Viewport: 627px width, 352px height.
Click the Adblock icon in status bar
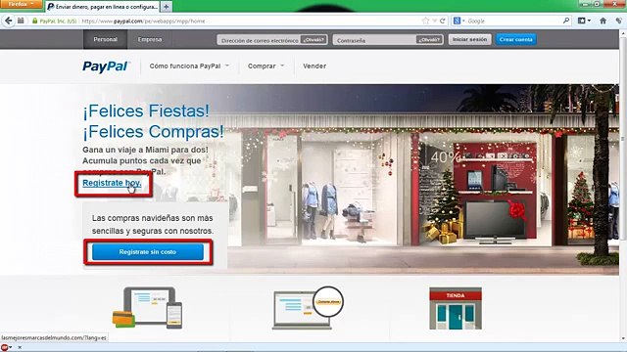pyautogui.click(x=5, y=348)
